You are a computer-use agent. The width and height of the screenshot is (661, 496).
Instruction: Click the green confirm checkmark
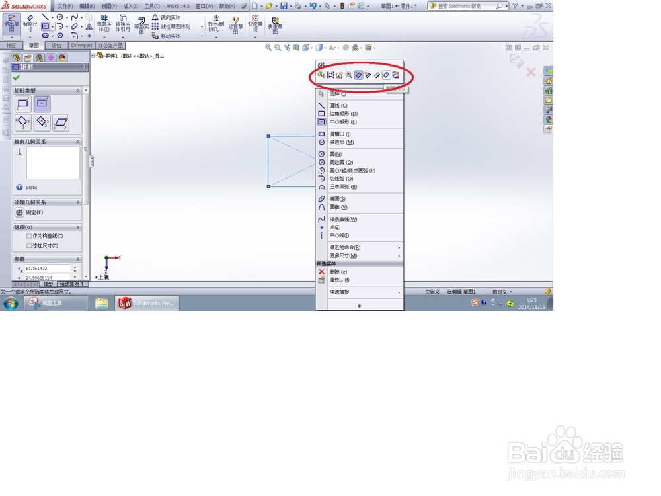(18, 78)
